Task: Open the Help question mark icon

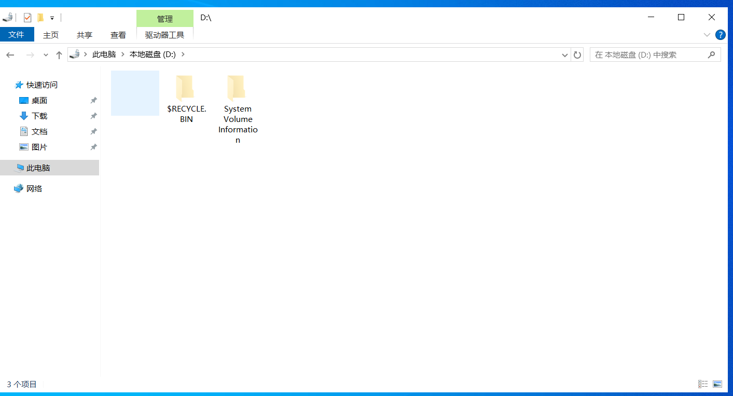Action: (720, 35)
